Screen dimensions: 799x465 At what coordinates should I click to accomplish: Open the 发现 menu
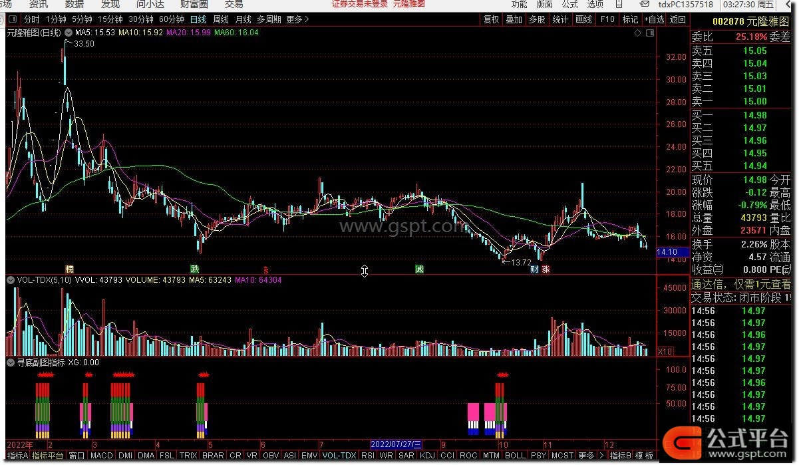click(110, 4)
